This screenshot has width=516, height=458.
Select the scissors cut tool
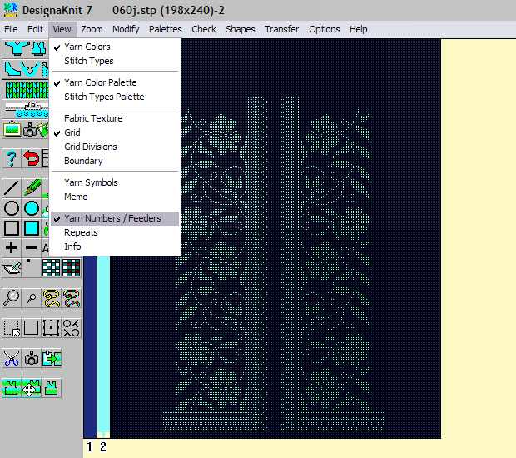[x=12, y=358]
